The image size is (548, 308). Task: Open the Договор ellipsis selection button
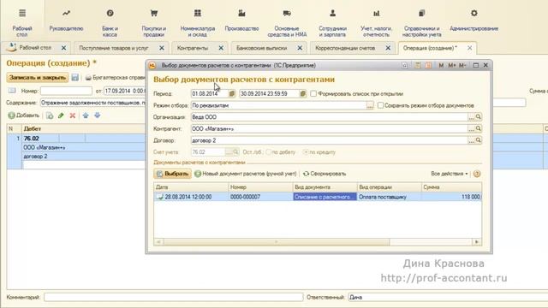point(471,140)
